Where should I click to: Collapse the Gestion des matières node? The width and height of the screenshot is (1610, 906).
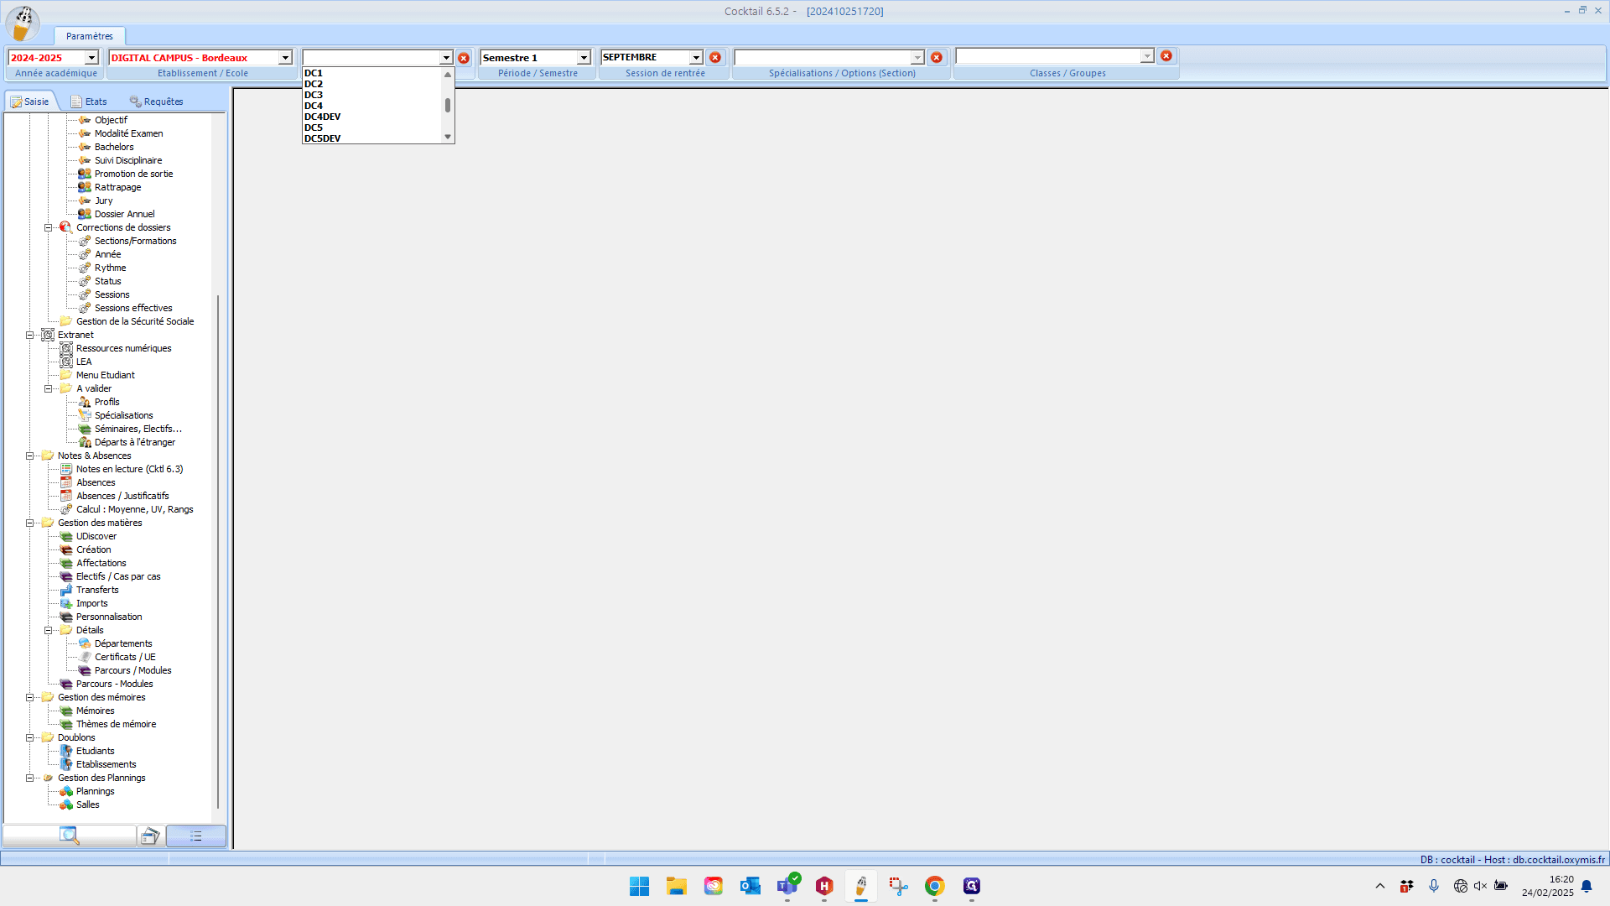[x=29, y=523]
